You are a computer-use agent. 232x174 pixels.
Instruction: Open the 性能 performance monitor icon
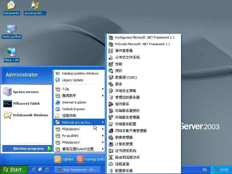click(x=111, y=64)
